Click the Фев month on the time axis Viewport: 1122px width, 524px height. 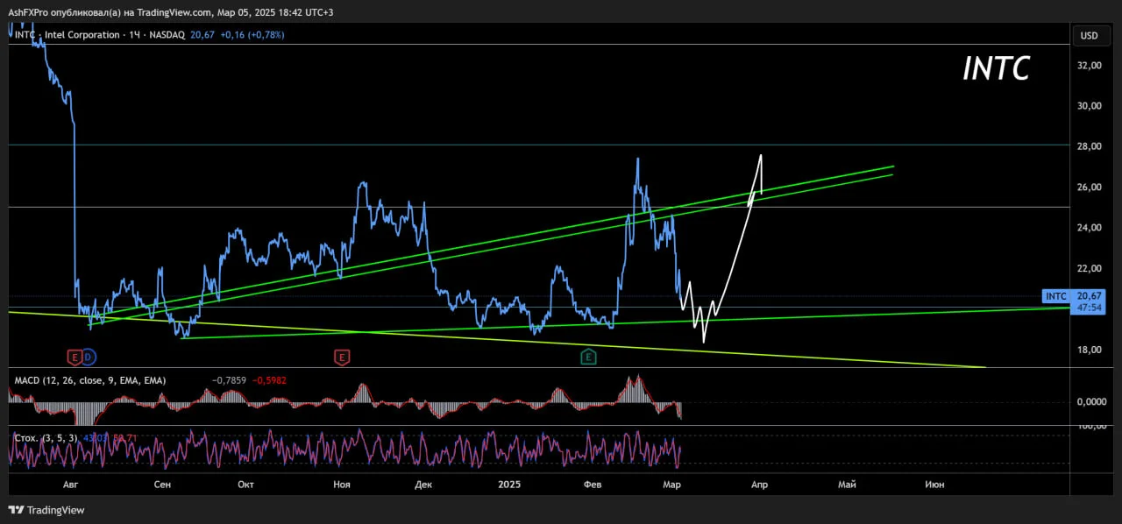click(593, 485)
